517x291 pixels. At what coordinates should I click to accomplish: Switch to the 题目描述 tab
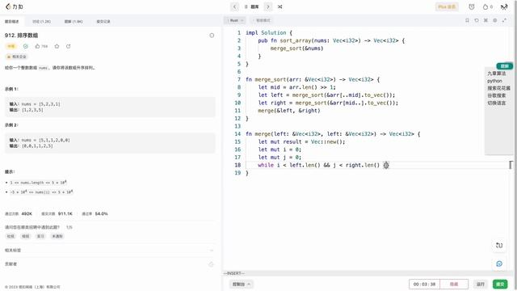12,22
